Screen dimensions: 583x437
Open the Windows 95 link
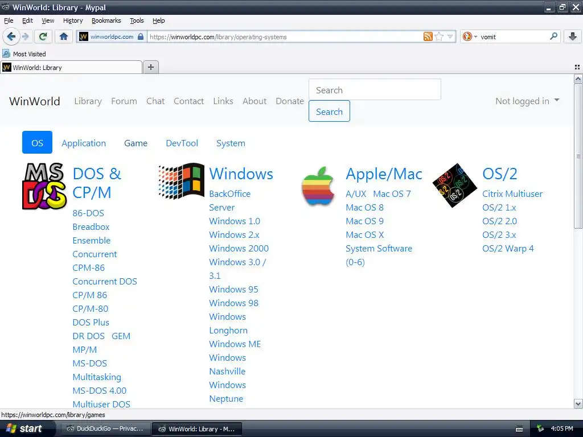click(233, 289)
